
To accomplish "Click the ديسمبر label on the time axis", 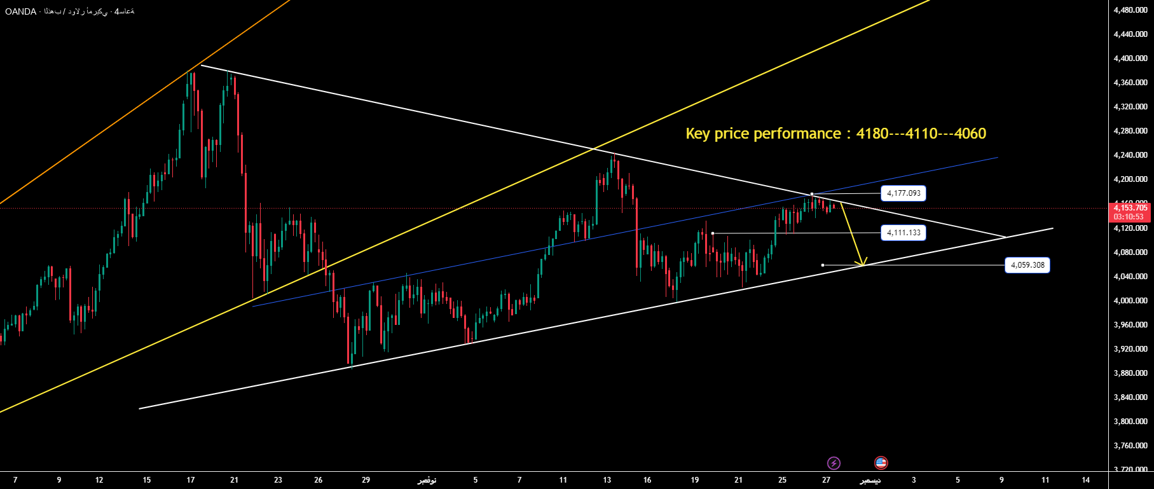I will tap(870, 480).
